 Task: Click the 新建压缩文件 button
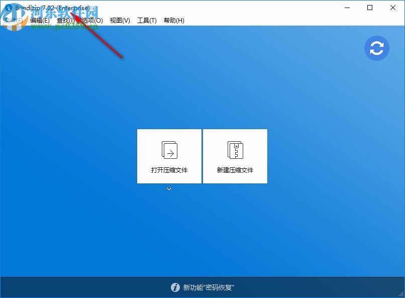pos(235,156)
